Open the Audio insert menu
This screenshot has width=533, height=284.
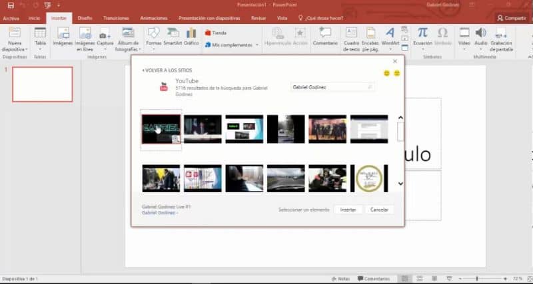click(x=480, y=39)
